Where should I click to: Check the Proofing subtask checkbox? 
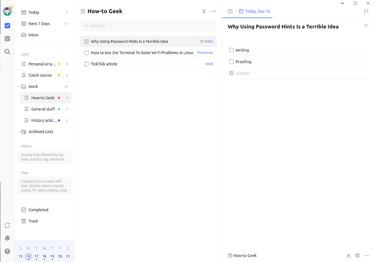231,62
